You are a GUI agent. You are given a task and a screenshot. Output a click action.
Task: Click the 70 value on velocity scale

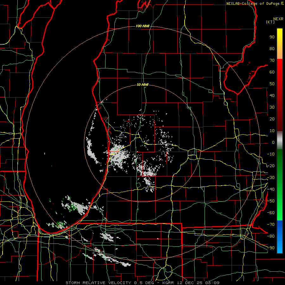click(x=272, y=60)
